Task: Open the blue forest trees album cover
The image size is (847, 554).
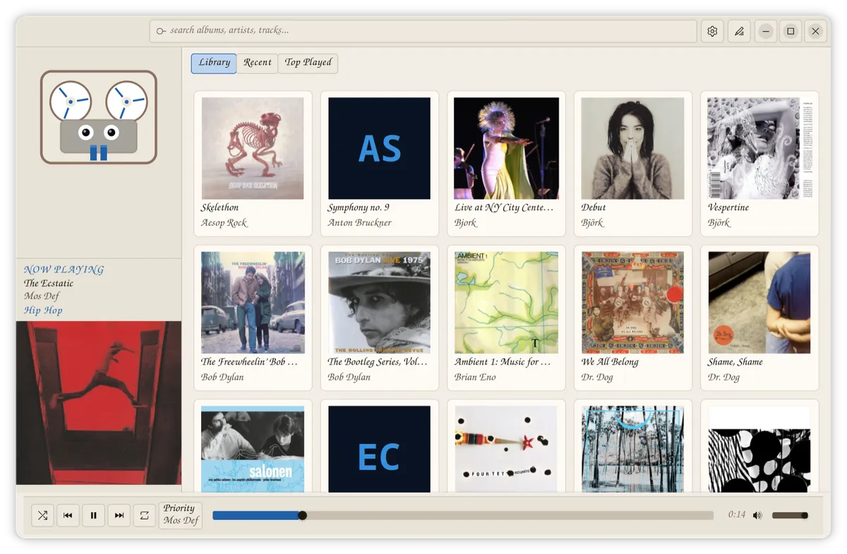Action: tap(633, 449)
